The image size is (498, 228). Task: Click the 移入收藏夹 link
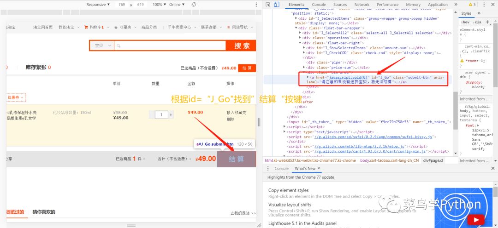237,113
